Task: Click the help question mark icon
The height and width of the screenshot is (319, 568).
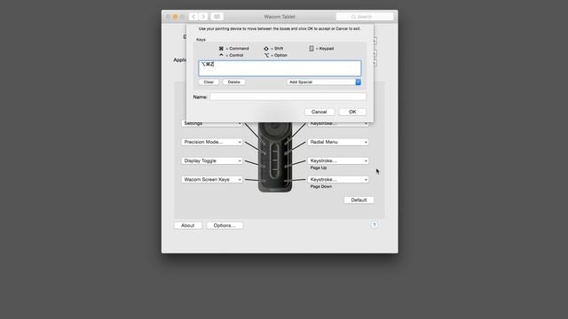Action: click(375, 225)
